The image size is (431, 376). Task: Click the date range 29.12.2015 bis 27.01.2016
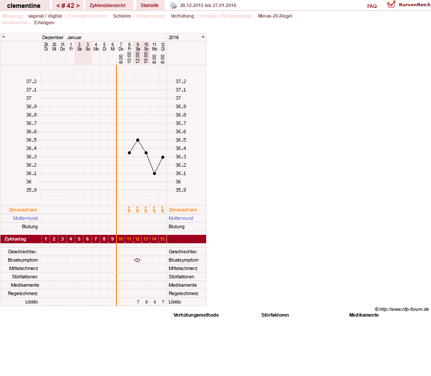(x=208, y=5)
